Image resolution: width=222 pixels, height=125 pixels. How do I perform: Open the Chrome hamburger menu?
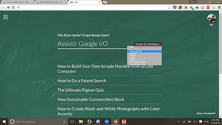[219, 7]
